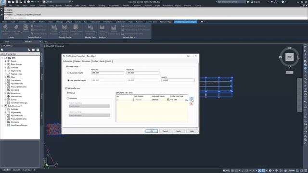Select Pressure Networks under 062-065
308x173 pixels.
[18, 86]
